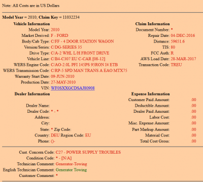Screen dimensions: 203x182
Task: Click red Technician Comment Generator-Towing
Action: (x=71, y=164)
